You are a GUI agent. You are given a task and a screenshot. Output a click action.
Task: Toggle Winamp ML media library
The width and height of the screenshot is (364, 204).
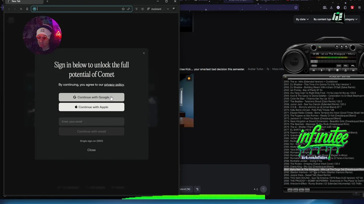coord(346,66)
